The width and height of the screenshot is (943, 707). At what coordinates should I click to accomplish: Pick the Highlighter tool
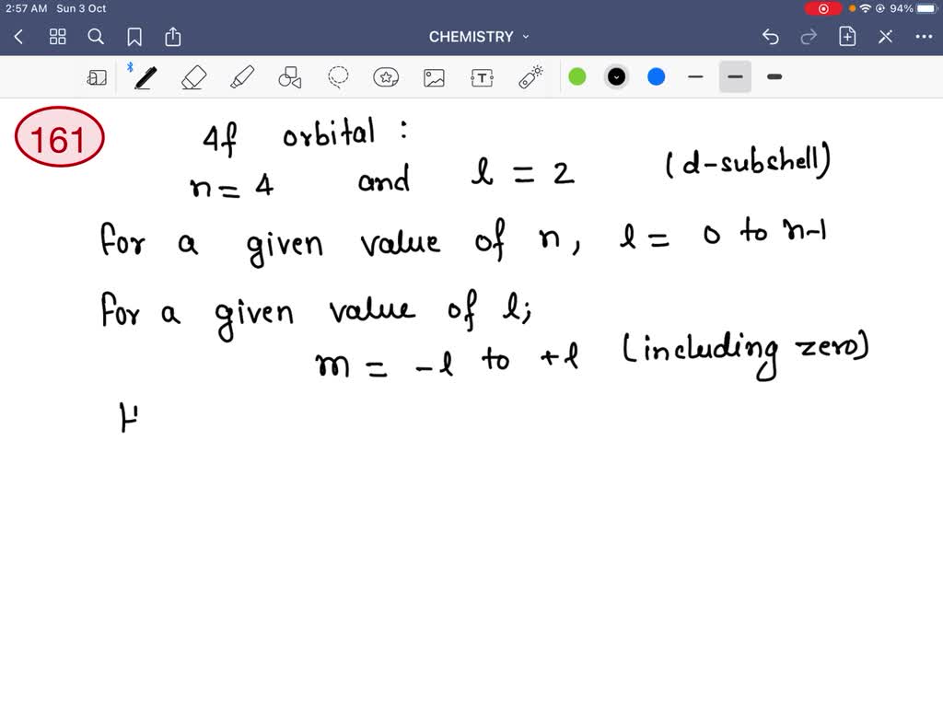click(x=242, y=77)
